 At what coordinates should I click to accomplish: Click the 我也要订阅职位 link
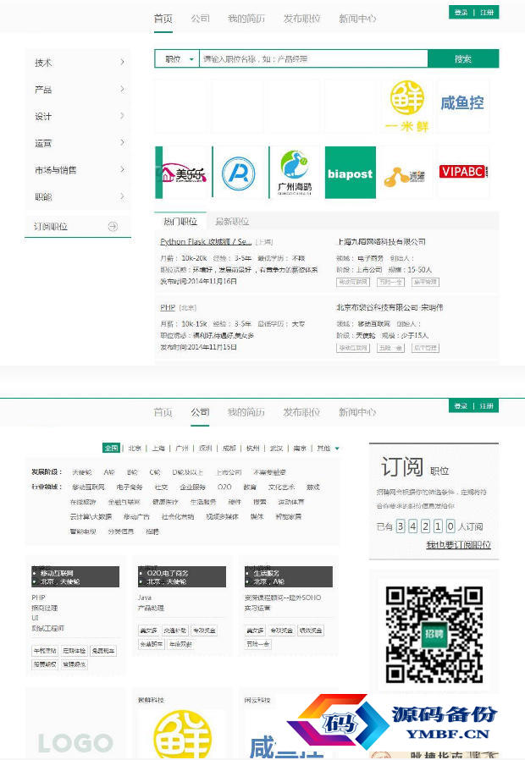tap(459, 545)
